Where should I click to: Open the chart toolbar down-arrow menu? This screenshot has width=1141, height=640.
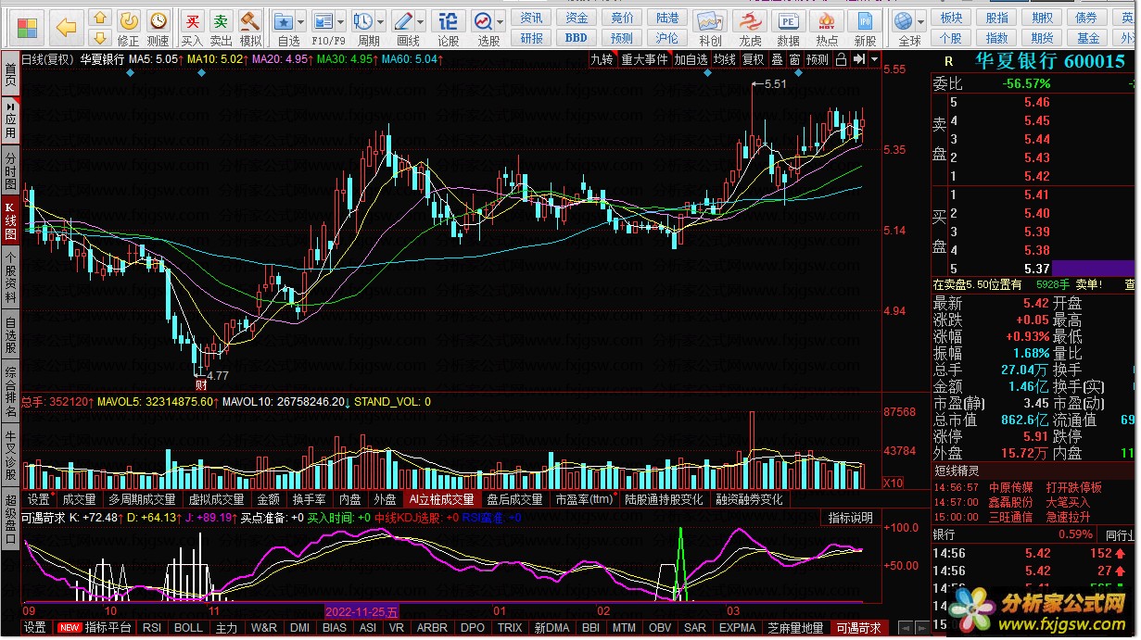tap(873, 59)
